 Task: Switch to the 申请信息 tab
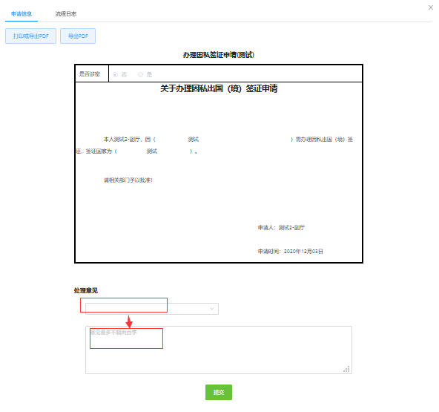(22, 13)
